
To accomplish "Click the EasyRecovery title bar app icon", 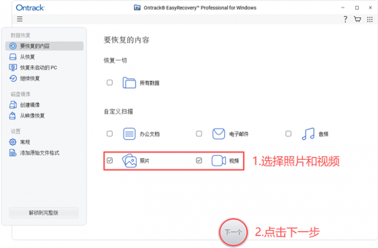I will click(137, 7).
